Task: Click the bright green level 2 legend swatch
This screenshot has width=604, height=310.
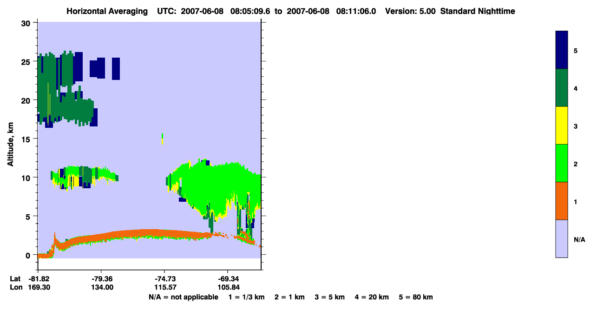Action: (562, 163)
